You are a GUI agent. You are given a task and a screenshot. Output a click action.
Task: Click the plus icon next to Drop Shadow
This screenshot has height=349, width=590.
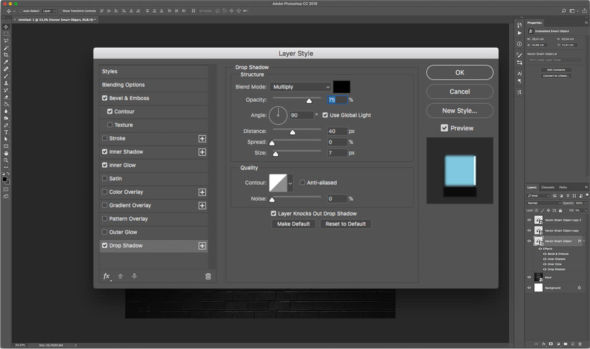[x=202, y=246]
